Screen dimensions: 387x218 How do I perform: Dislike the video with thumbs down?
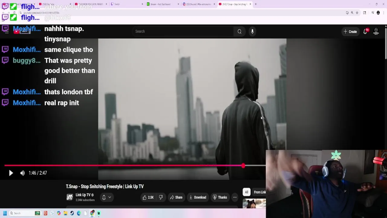point(161,197)
